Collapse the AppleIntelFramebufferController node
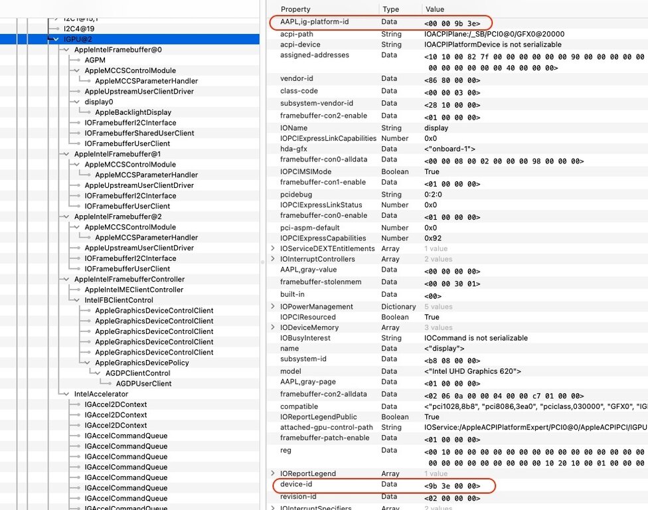The width and height of the screenshot is (648, 510). tap(66, 279)
